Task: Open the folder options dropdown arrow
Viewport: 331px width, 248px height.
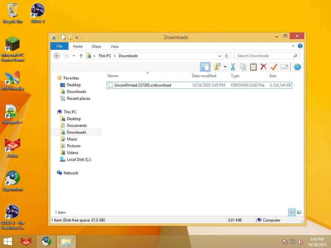Action: (x=225, y=67)
